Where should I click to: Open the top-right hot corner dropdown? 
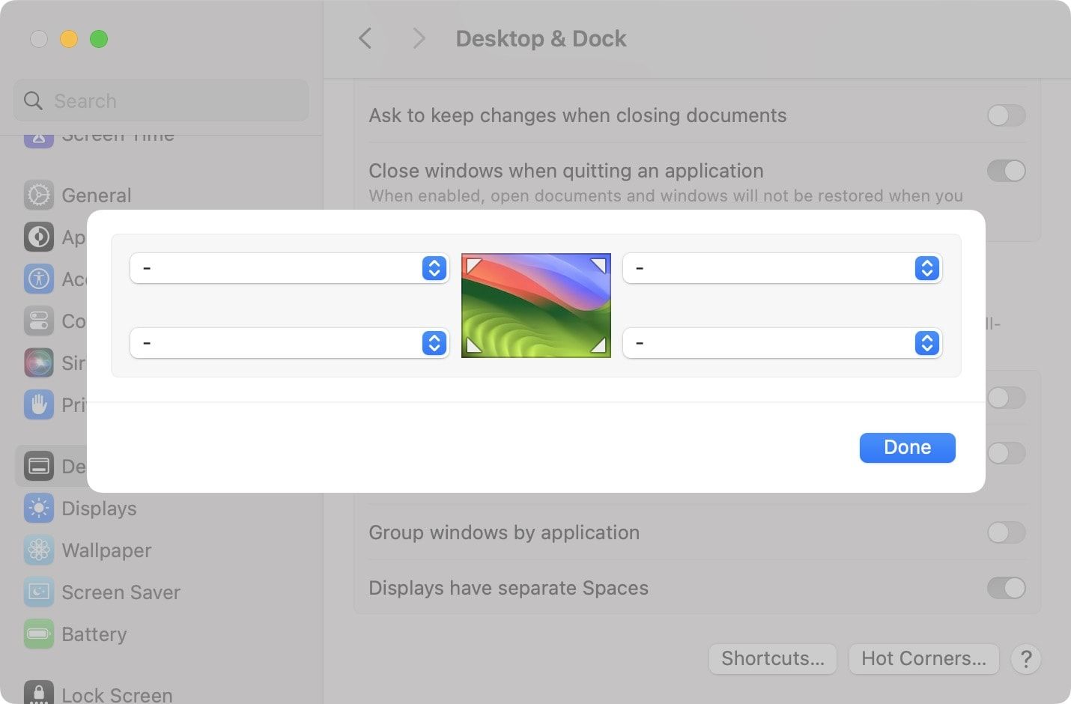pyautogui.click(x=782, y=268)
